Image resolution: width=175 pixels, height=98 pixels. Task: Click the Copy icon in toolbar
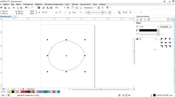click(x=18, y=8)
